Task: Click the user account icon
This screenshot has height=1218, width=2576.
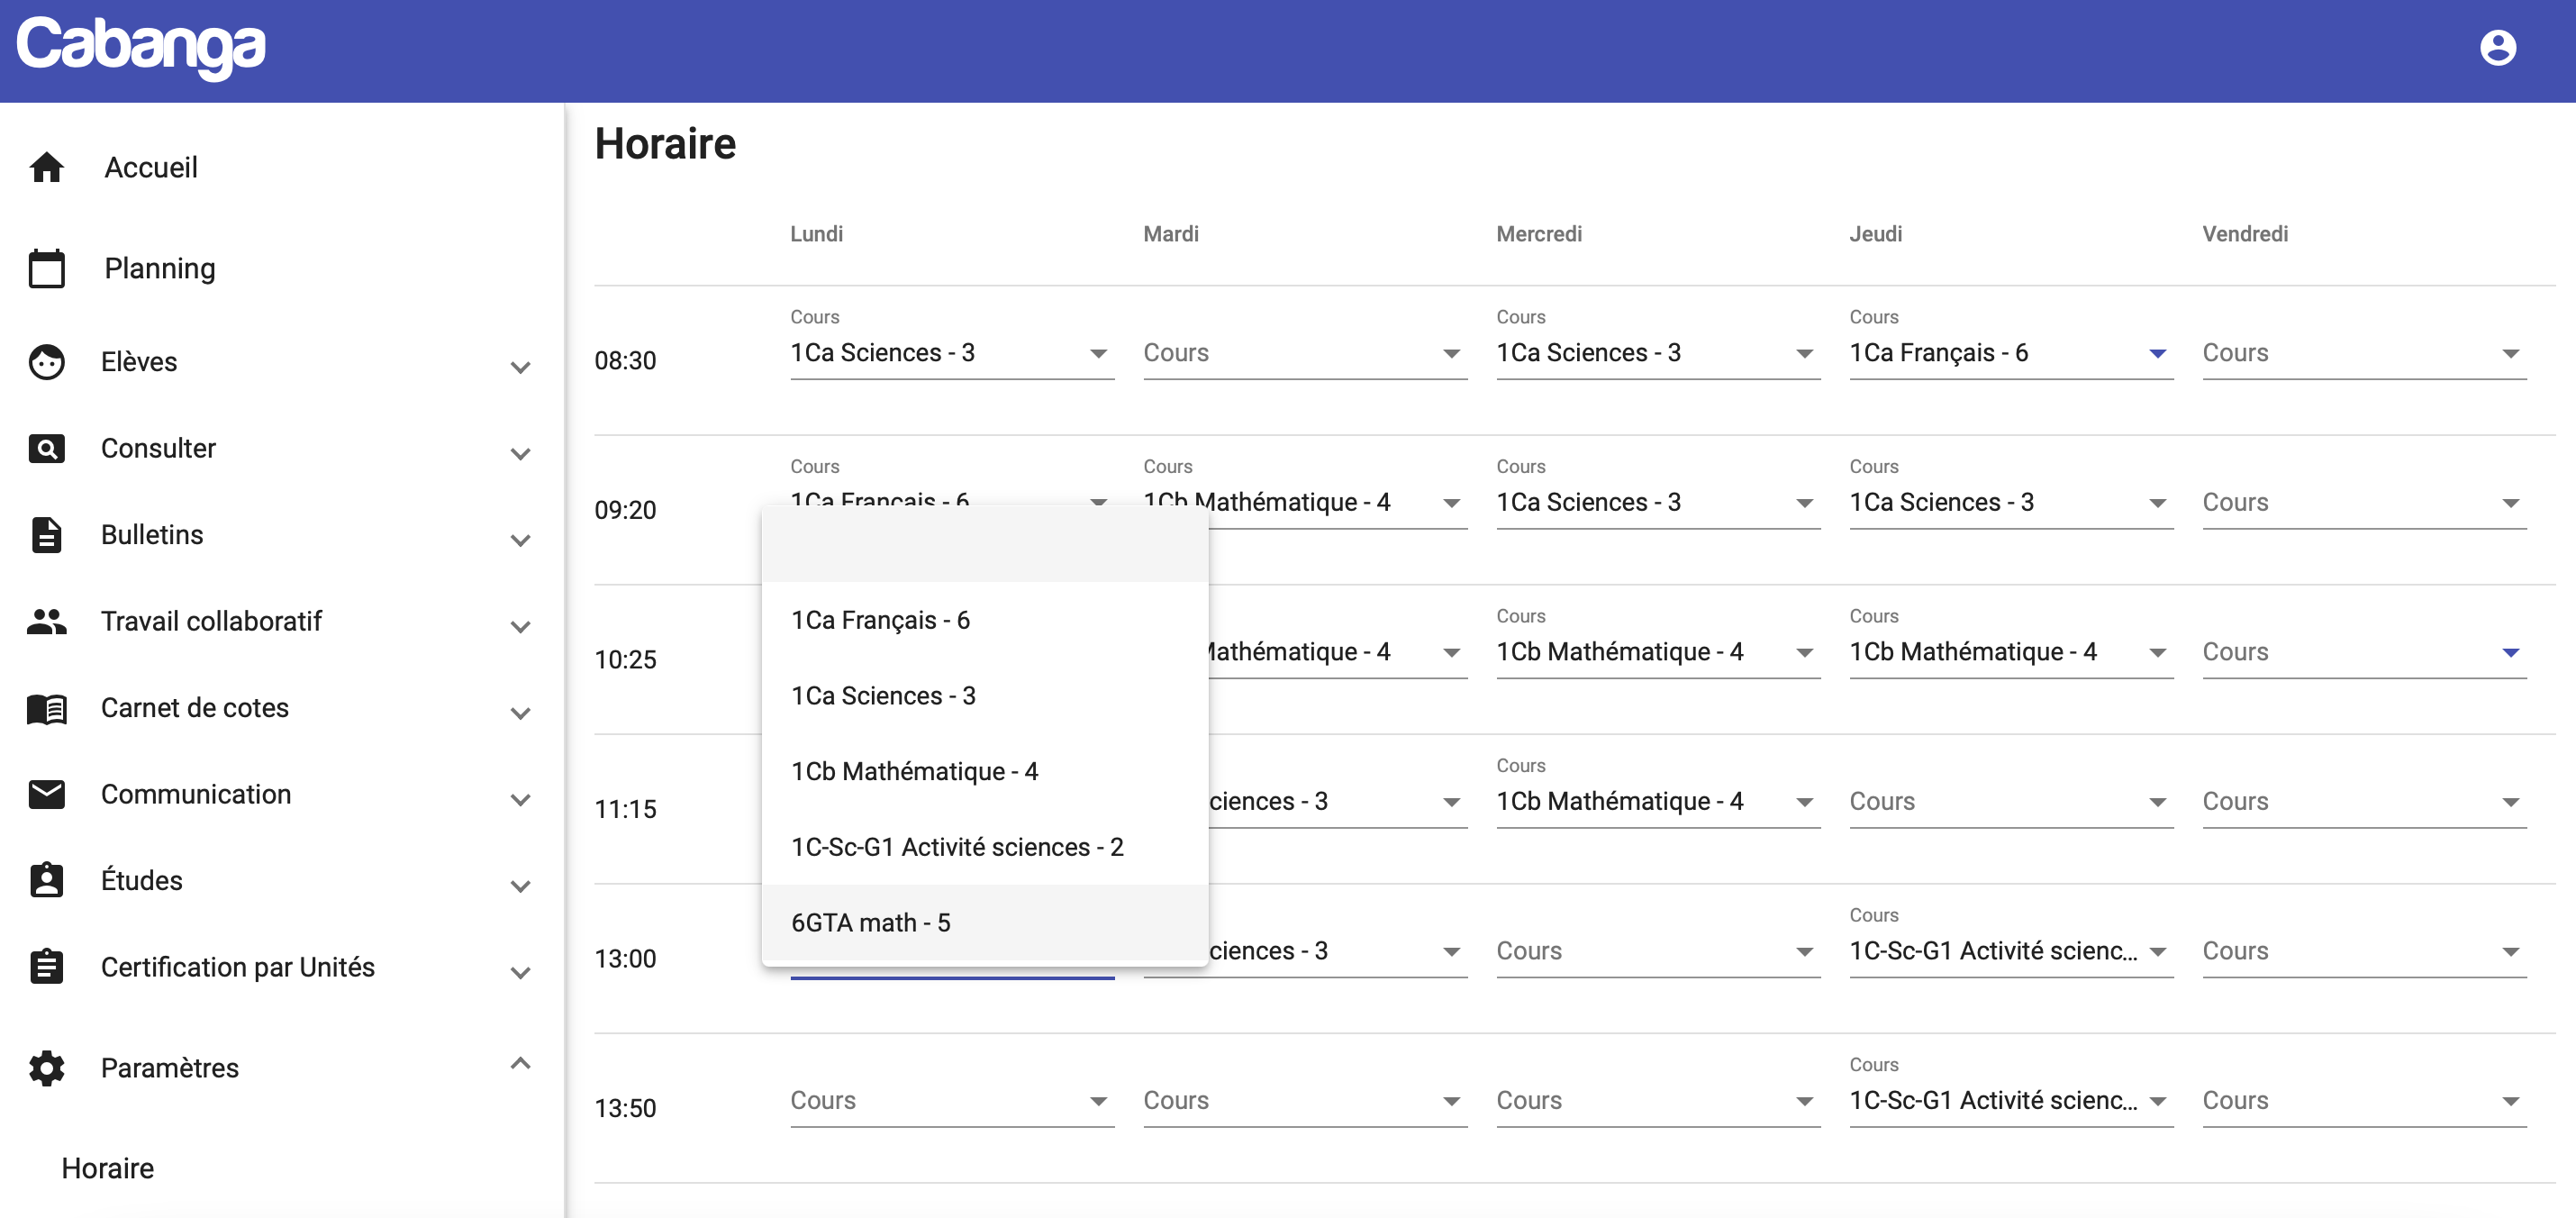Action: click(2497, 47)
